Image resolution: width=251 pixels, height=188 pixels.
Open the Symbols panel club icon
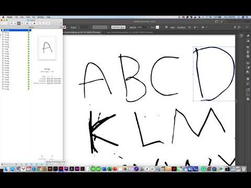click(248, 56)
